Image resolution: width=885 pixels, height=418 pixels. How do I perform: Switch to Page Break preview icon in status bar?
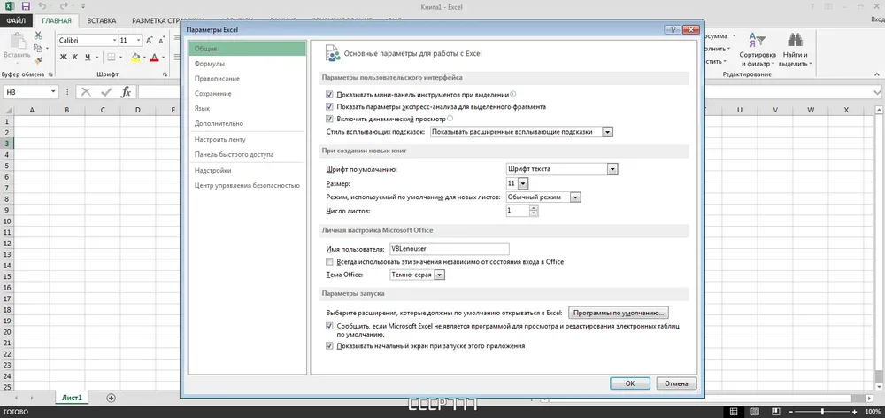(x=776, y=411)
